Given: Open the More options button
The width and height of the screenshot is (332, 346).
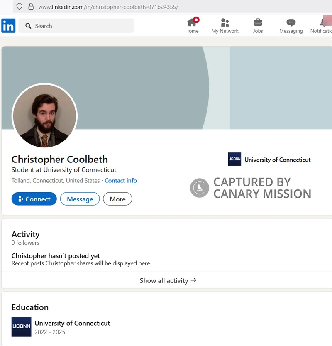Looking at the screenshot, I should [x=117, y=199].
